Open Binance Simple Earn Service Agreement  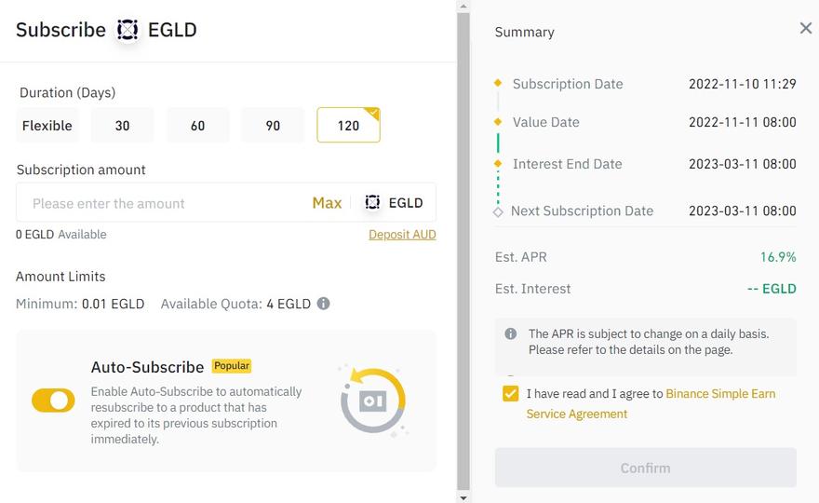coord(720,394)
